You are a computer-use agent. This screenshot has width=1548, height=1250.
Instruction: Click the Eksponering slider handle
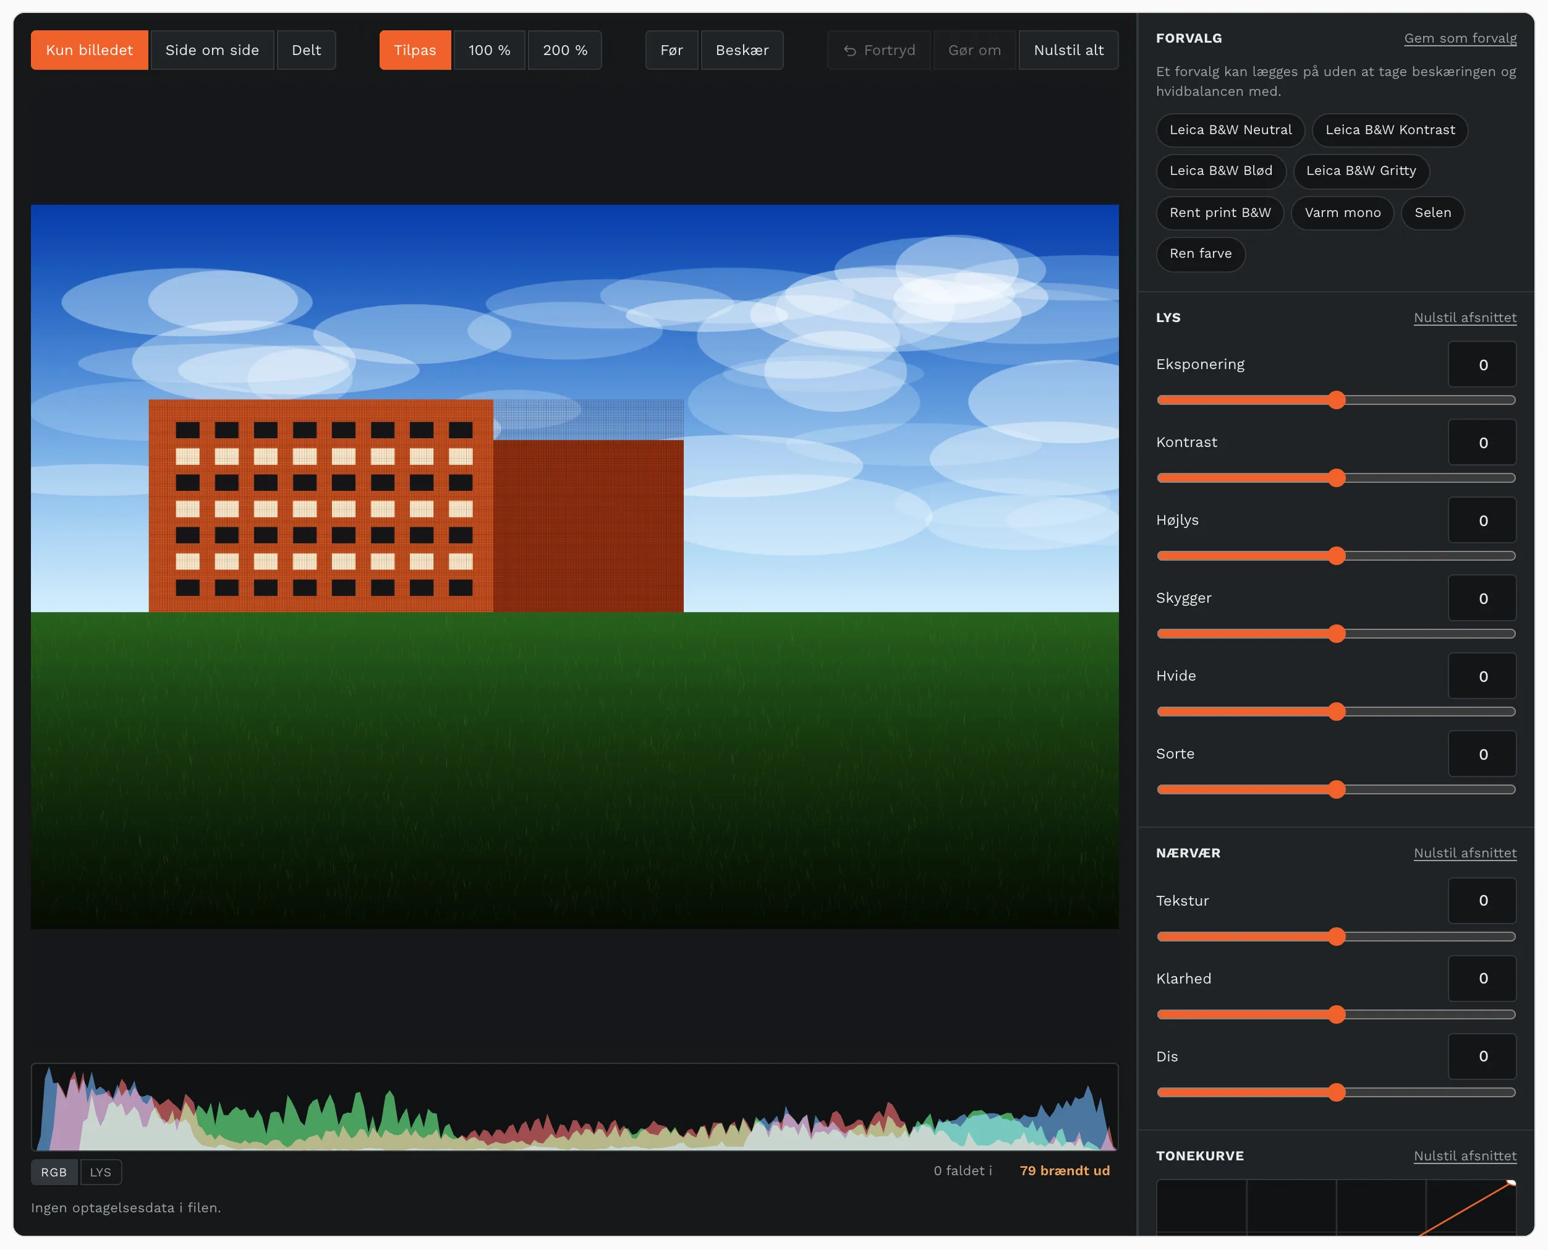coord(1337,401)
